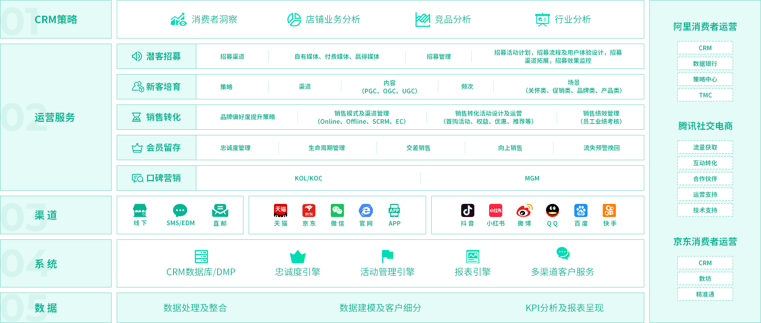Screen dimensions: 761x323
Task: Click the Douyin (抖音) icon
Action: [467, 210]
